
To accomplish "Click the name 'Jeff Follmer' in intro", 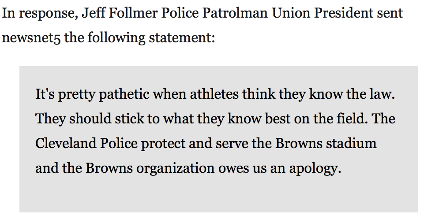I will 120,13.
